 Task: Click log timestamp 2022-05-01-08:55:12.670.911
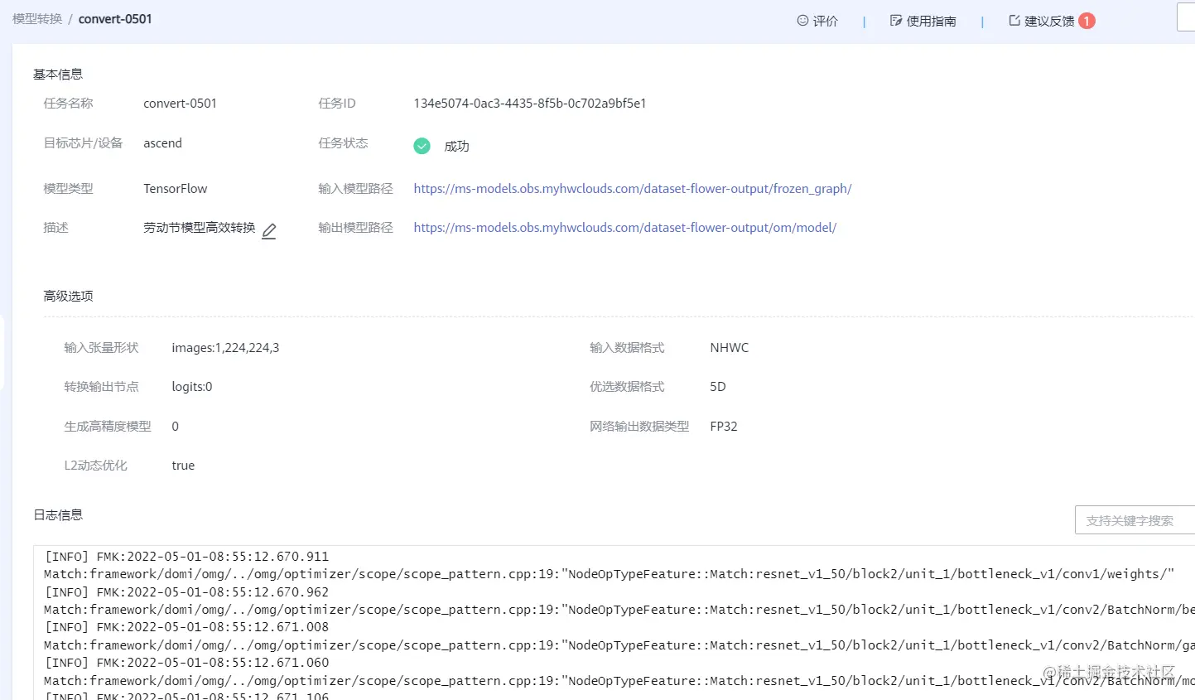(228, 557)
